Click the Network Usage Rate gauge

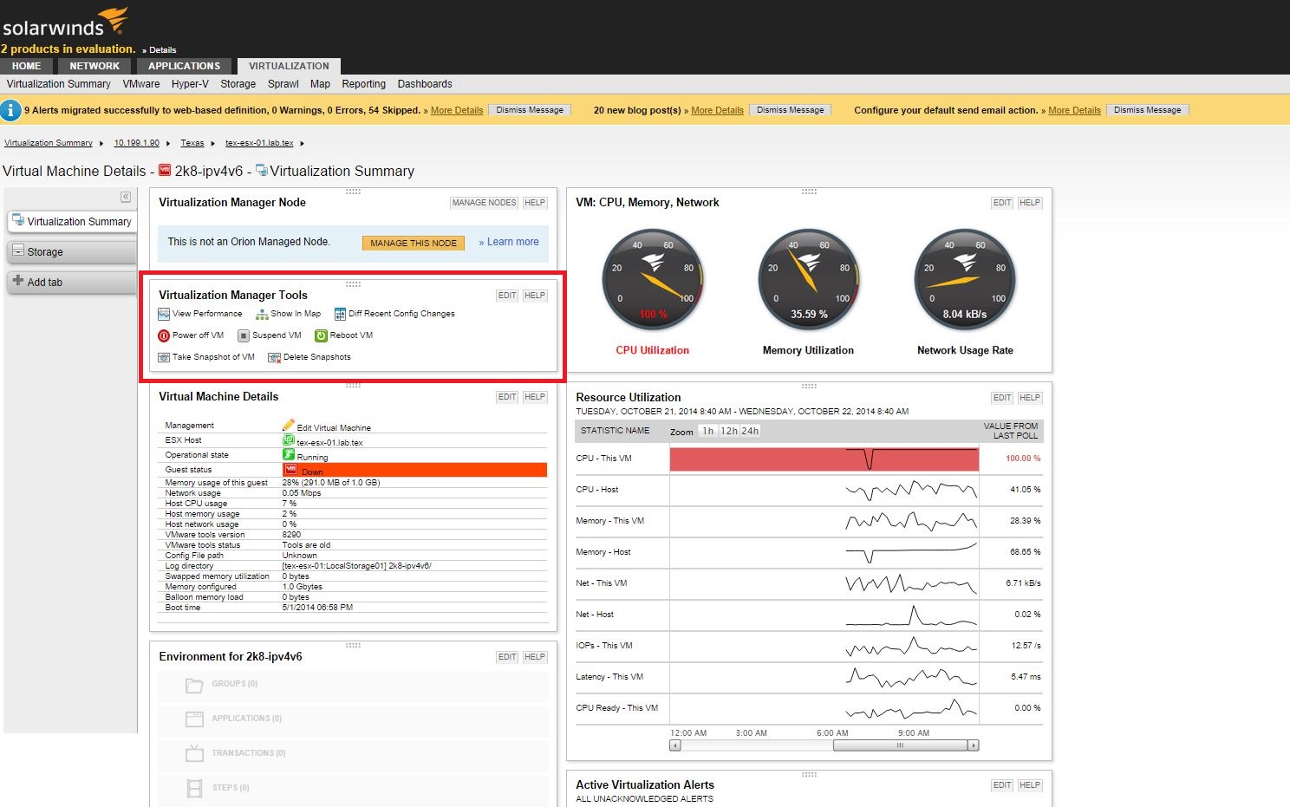click(965, 280)
